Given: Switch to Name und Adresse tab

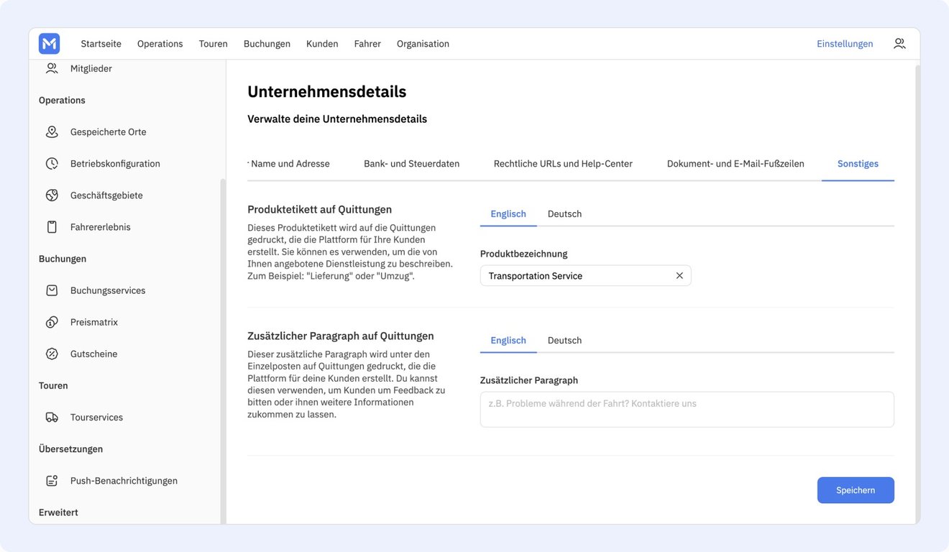Looking at the screenshot, I should 290,164.
